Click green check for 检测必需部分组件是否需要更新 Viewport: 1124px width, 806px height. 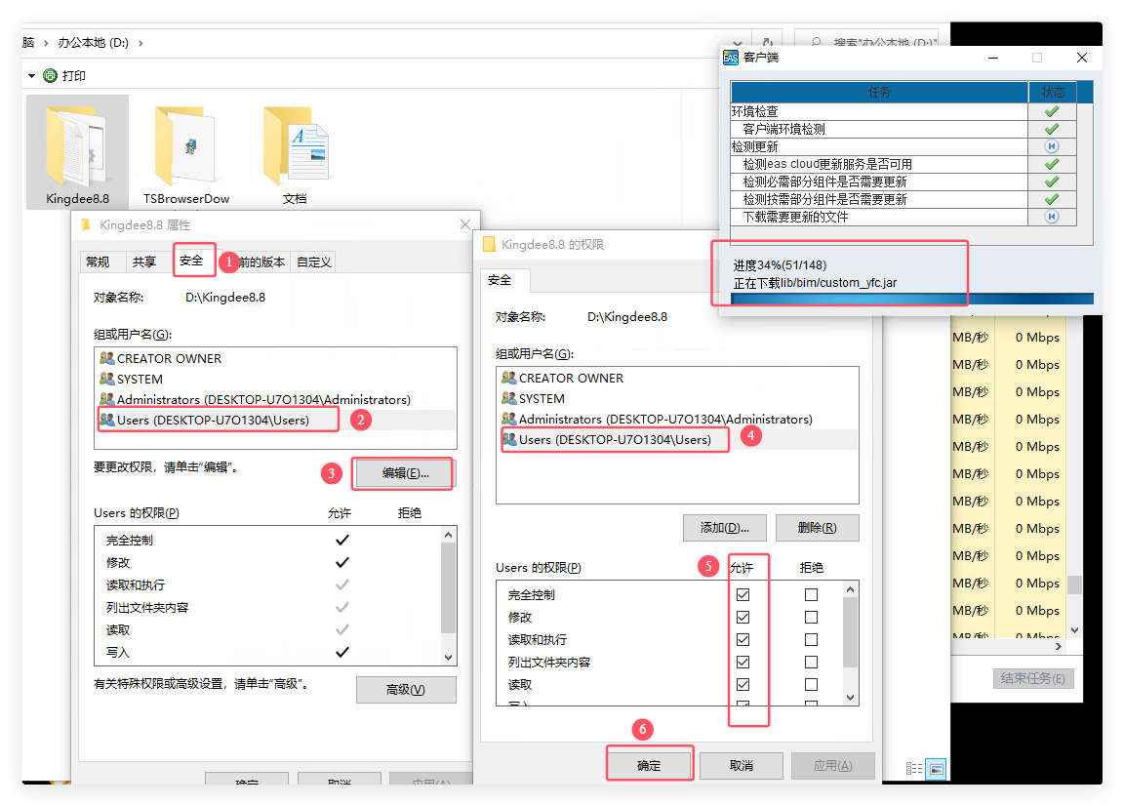(1052, 181)
